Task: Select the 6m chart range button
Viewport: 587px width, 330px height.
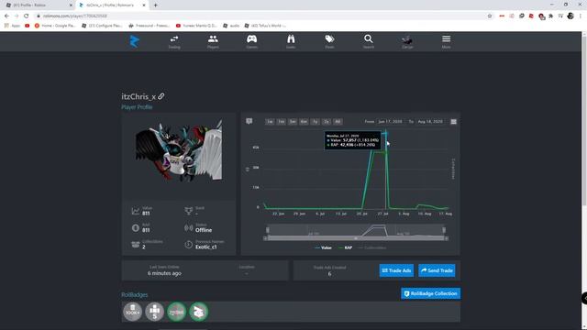Action: [304, 122]
